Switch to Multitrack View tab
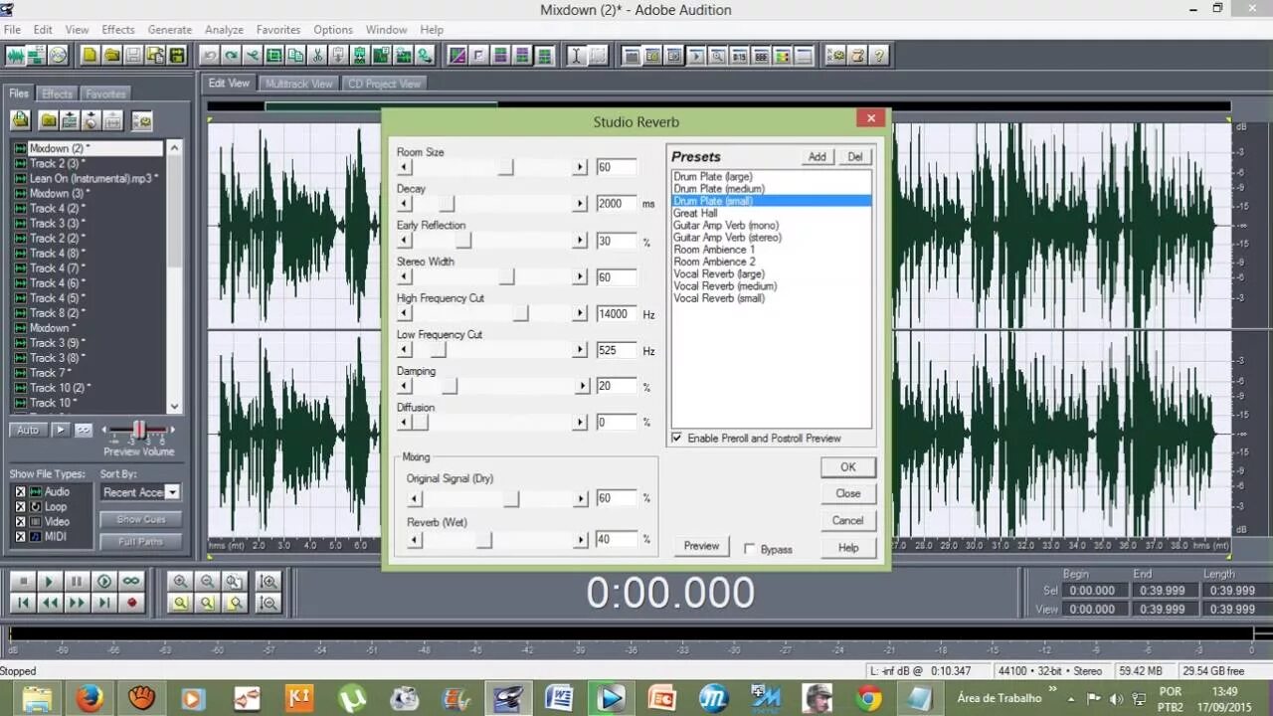 (x=298, y=84)
